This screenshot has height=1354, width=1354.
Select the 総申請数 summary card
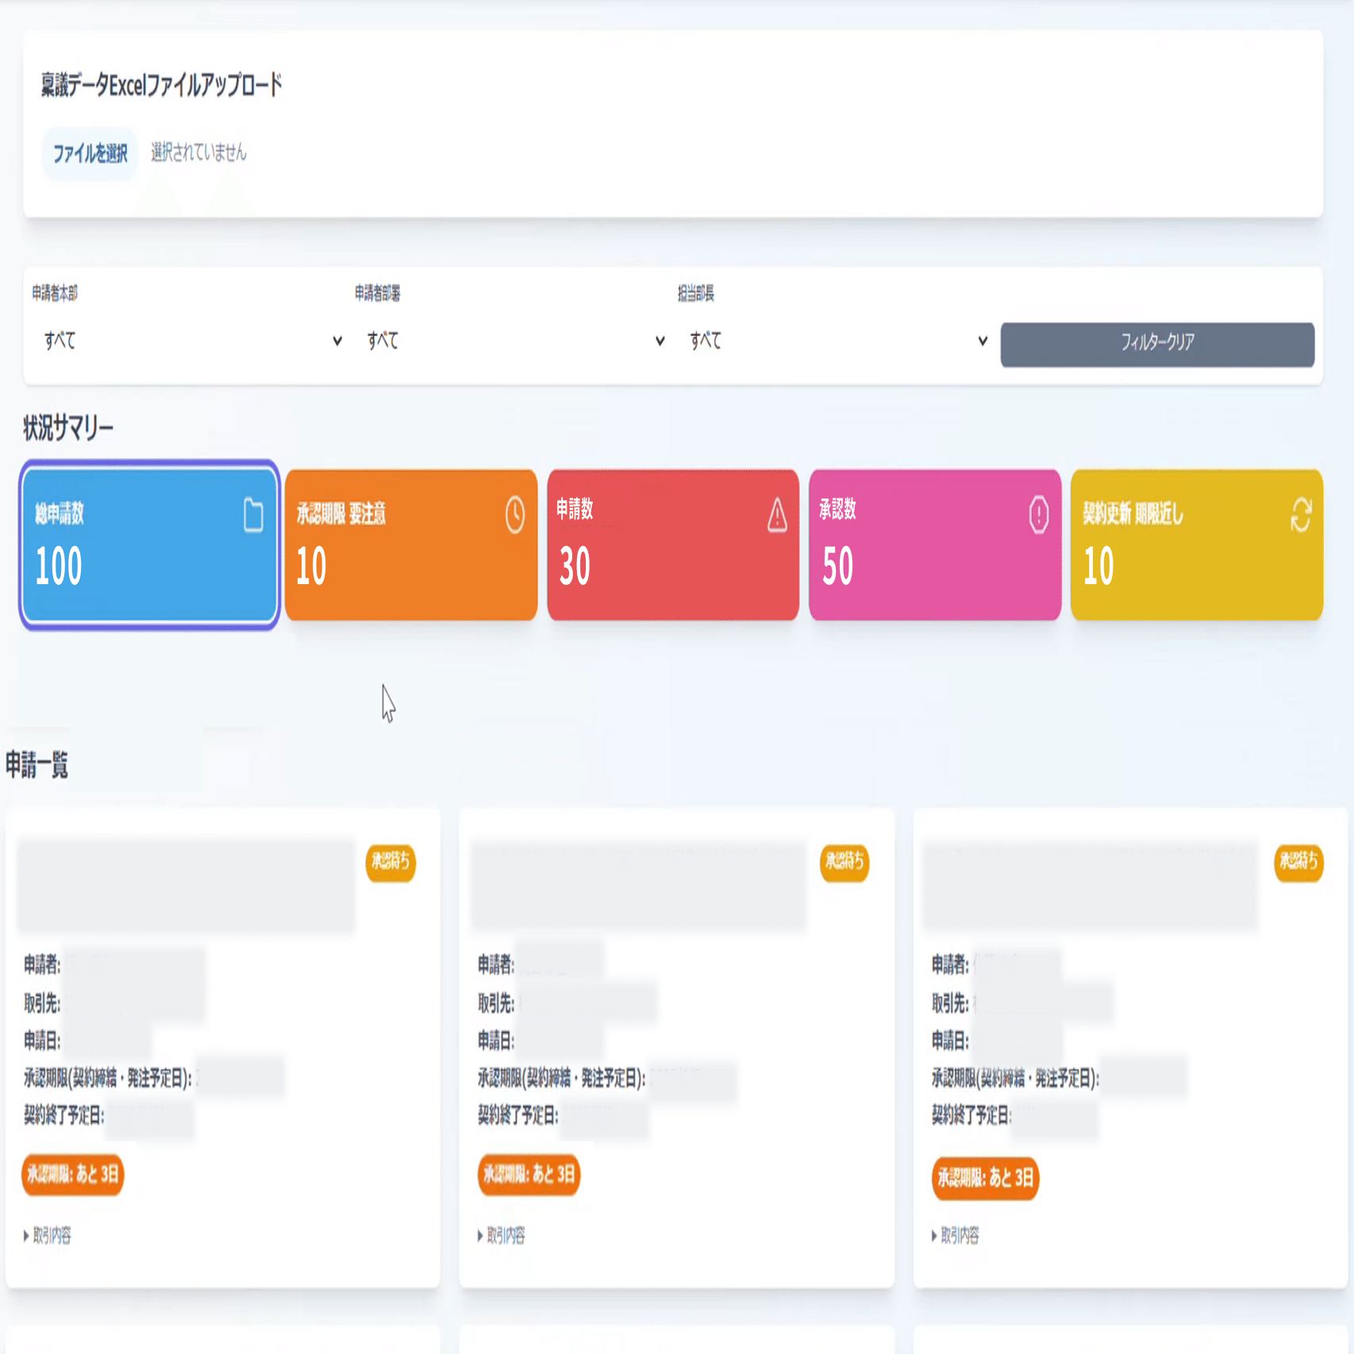[x=150, y=545]
